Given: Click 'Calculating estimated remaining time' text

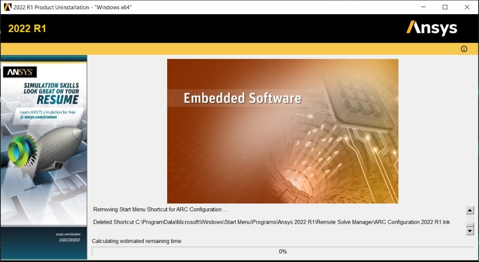Looking at the screenshot, I should [137, 241].
